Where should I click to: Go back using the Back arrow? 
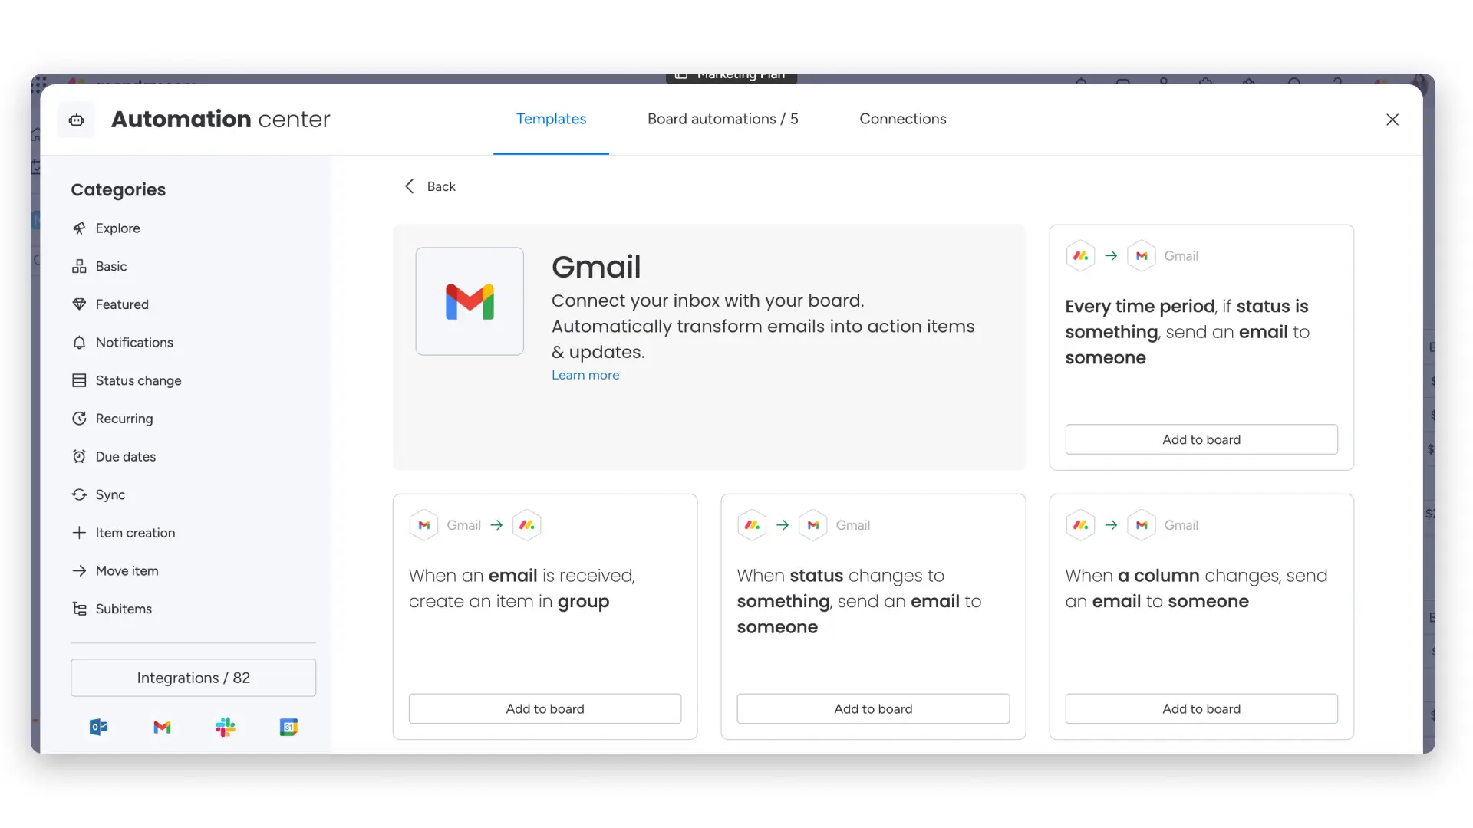coord(430,186)
